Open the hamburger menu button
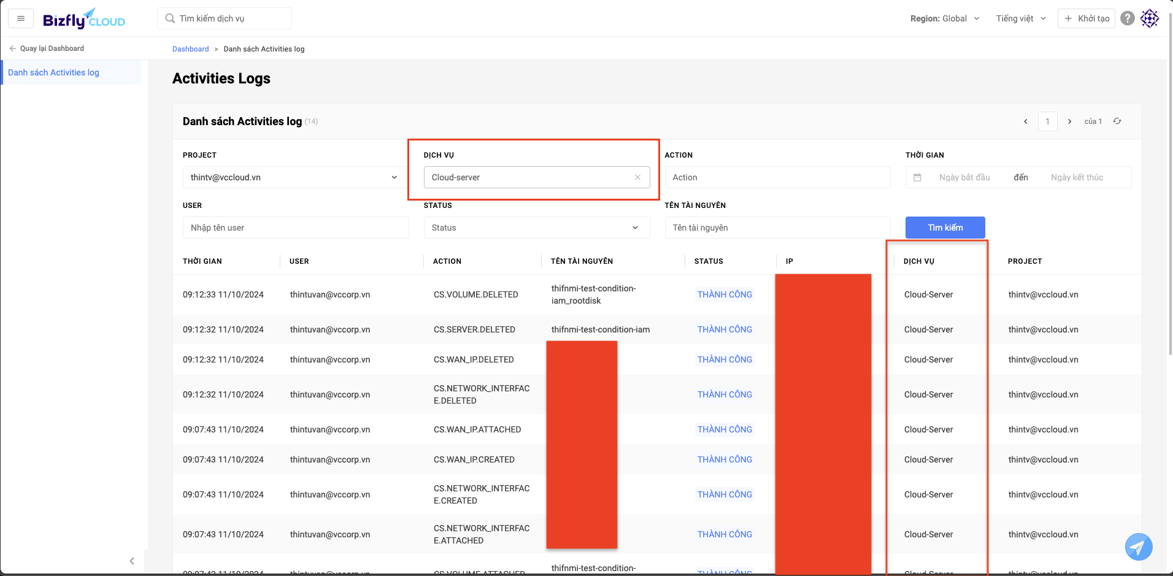 [x=21, y=18]
